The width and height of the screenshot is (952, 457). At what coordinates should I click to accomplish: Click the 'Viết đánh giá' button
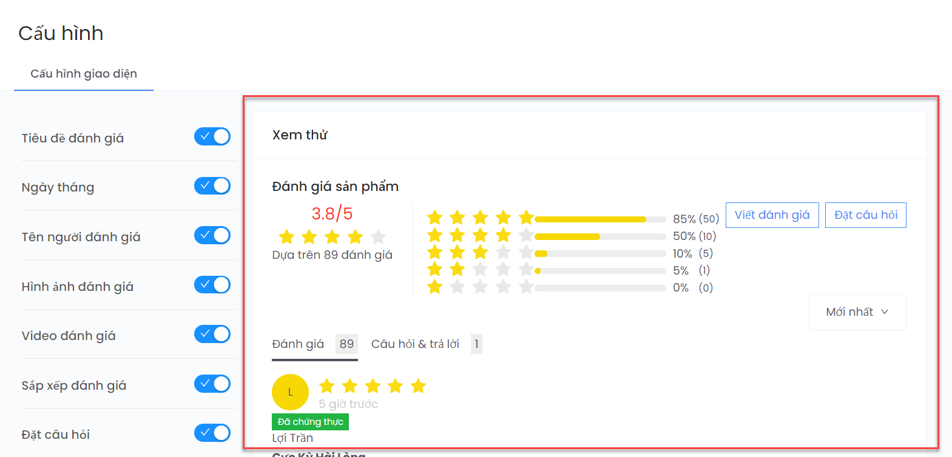[x=772, y=215]
